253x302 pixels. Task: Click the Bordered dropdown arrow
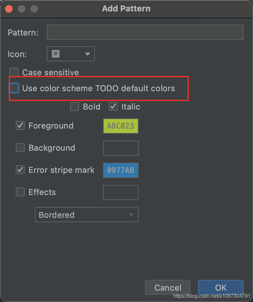(x=131, y=215)
